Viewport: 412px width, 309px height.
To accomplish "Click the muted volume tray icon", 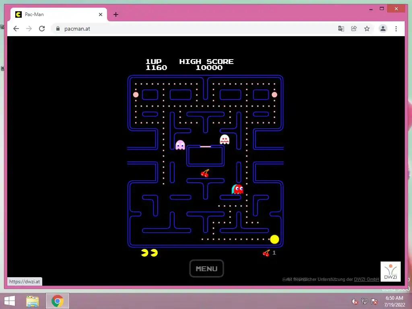I will [x=355, y=301].
